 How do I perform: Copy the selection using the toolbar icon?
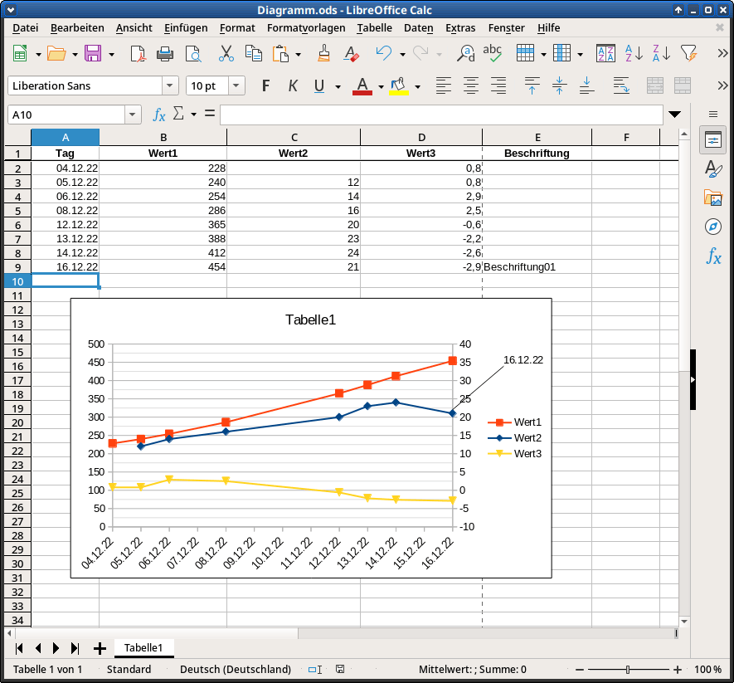[x=254, y=54]
